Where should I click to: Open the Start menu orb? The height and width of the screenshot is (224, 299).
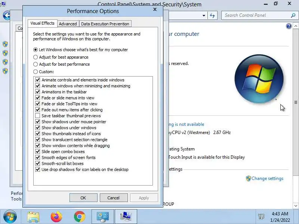coord(10,217)
